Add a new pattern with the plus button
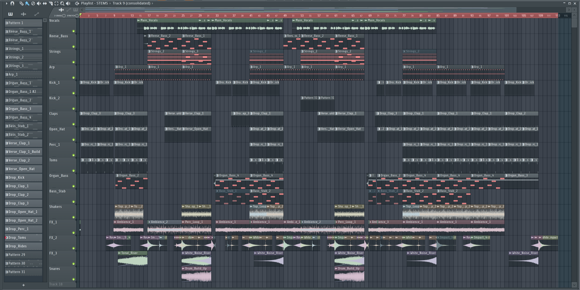The height and width of the screenshot is (290, 580). 24,285
